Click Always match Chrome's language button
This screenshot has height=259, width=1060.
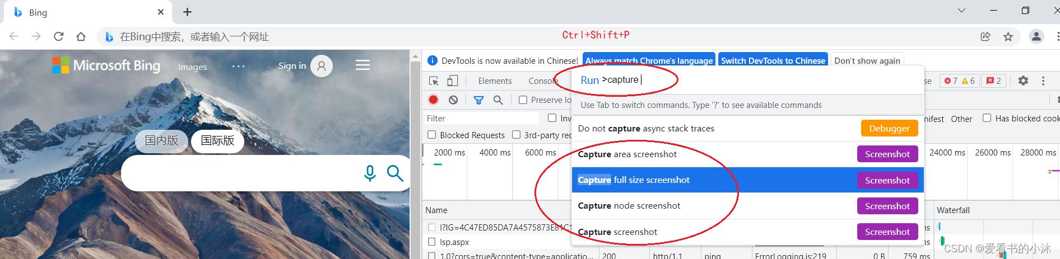649,60
